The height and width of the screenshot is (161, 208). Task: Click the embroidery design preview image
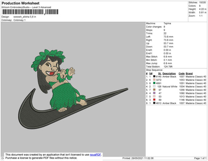(73, 89)
